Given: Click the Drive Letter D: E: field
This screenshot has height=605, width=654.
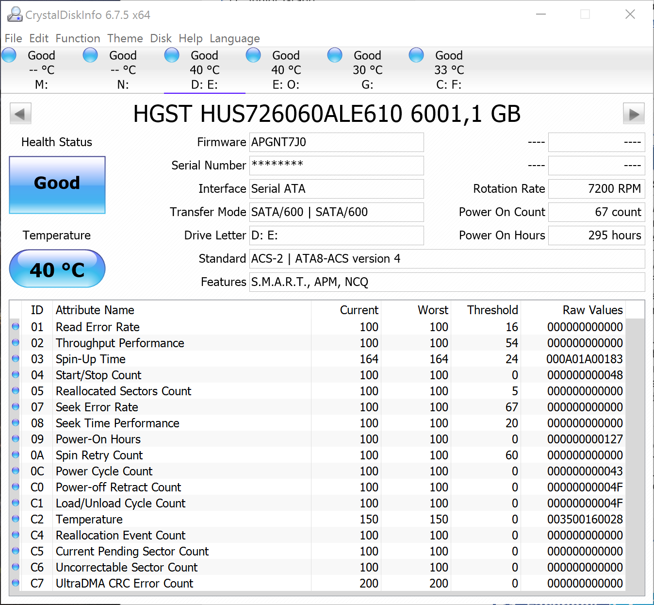Looking at the screenshot, I should tap(337, 235).
